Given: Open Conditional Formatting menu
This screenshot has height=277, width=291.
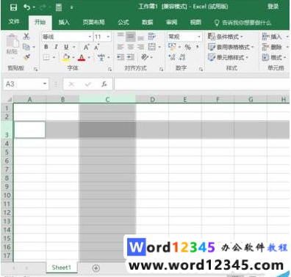Looking at the screenshot, I should click(226, 37).
